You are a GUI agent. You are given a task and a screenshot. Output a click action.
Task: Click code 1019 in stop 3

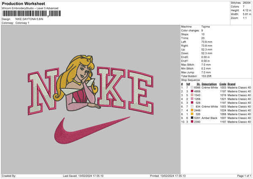[x=223, y=95]
